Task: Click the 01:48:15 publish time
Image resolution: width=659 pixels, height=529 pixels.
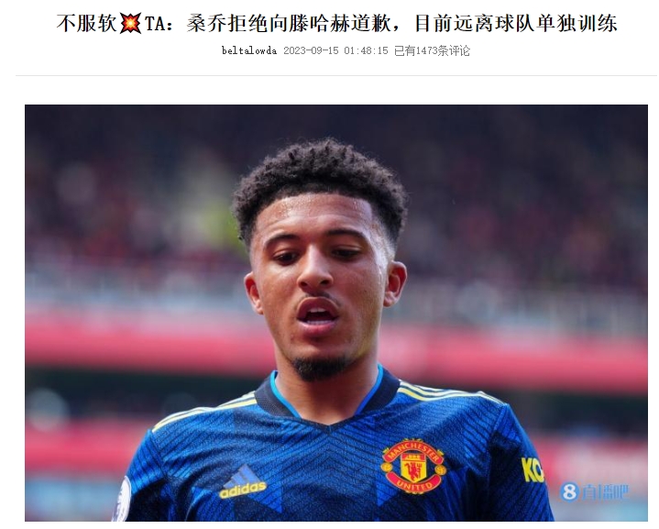Action: pos(366,50)
